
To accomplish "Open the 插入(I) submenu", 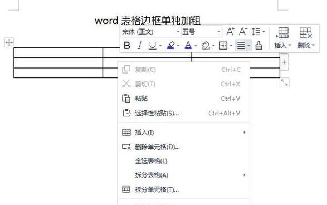I will click(x=183, y=133).
